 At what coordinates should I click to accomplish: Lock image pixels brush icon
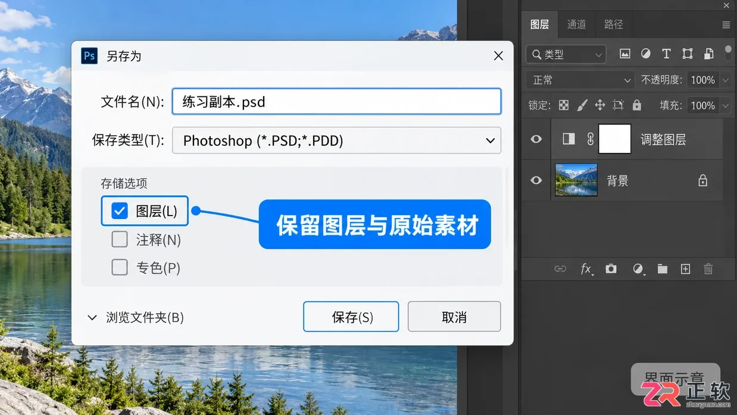[x=582, y=105]
